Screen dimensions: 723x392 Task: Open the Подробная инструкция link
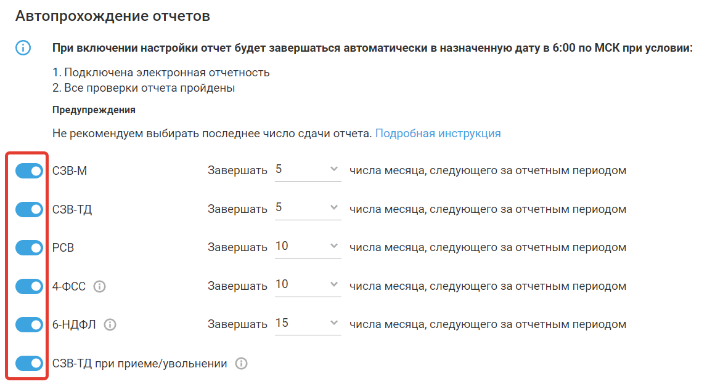tap(438, 133)
